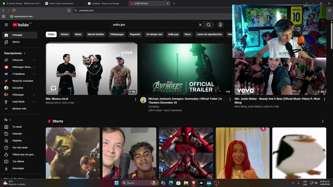This screenshot has height=187, width=333.
Task: Play the Mix: Música vocal thumbnail
Action: click(92, 69)
